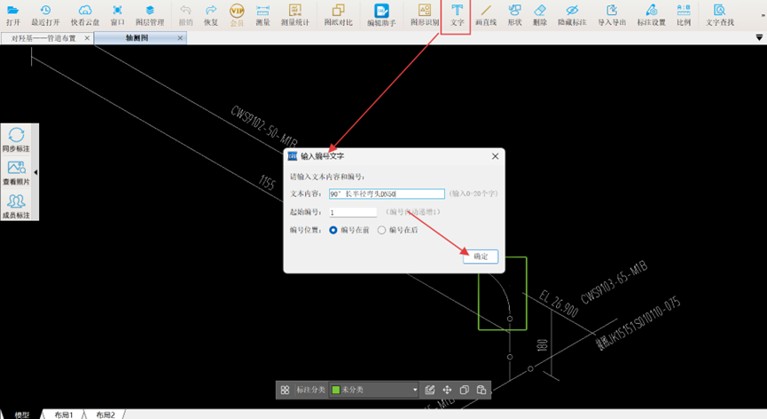Click the copy annotation icon
The height and width of the screenshot is (419, 767).
465,390
